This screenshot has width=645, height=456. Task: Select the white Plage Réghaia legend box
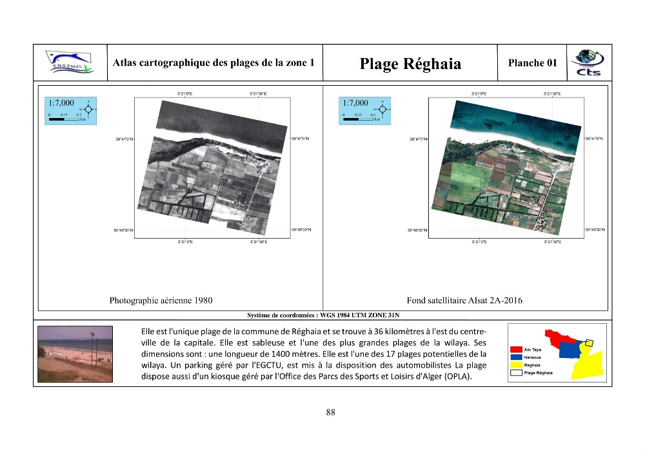516,373
